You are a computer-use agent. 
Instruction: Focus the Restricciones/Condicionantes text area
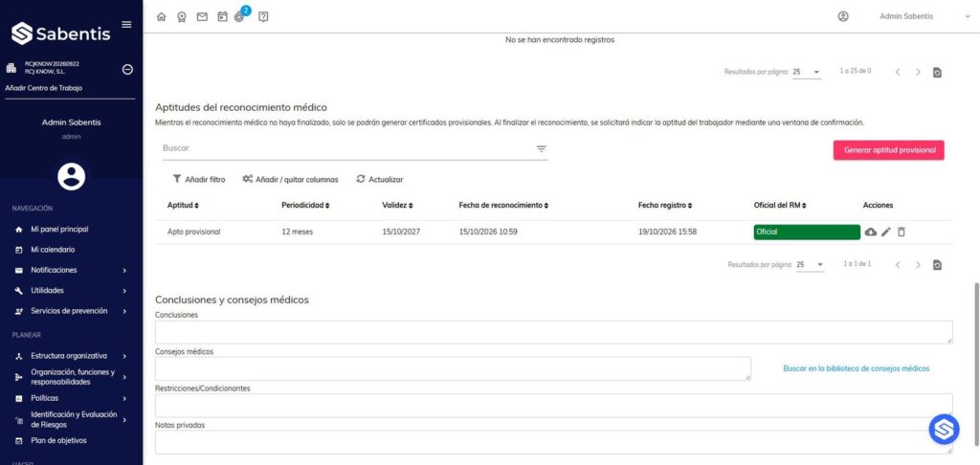(x=554, y=406)
